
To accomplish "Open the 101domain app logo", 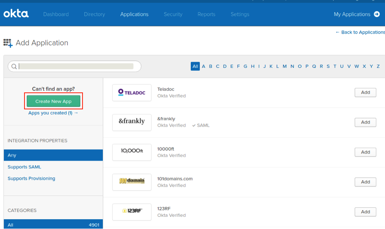I will click(x=132, y=182).
